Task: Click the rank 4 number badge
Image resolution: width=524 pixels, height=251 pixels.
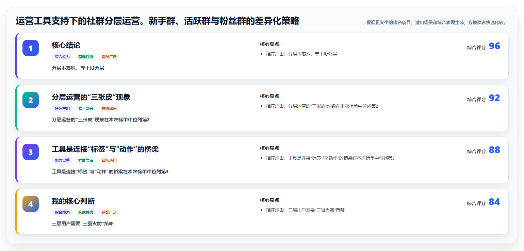Action: click(x=31, y=204)
